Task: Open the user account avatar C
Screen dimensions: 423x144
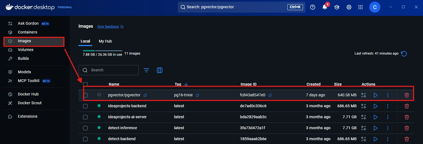Action: 375,7
